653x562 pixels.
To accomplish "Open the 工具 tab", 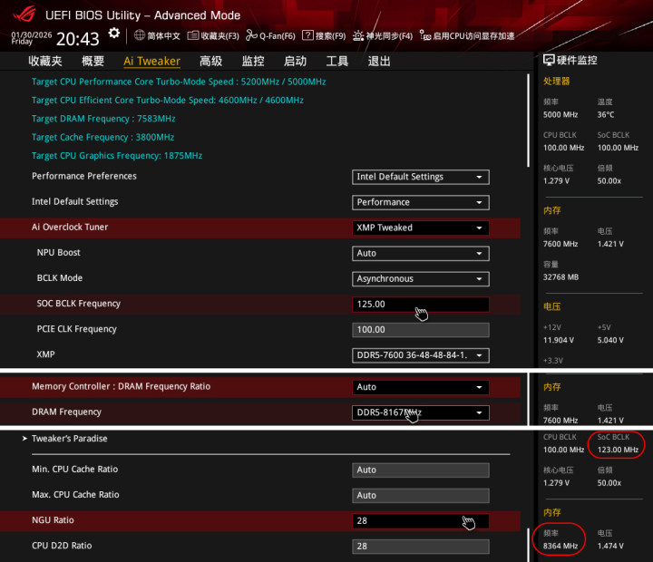I will (336, 62).
